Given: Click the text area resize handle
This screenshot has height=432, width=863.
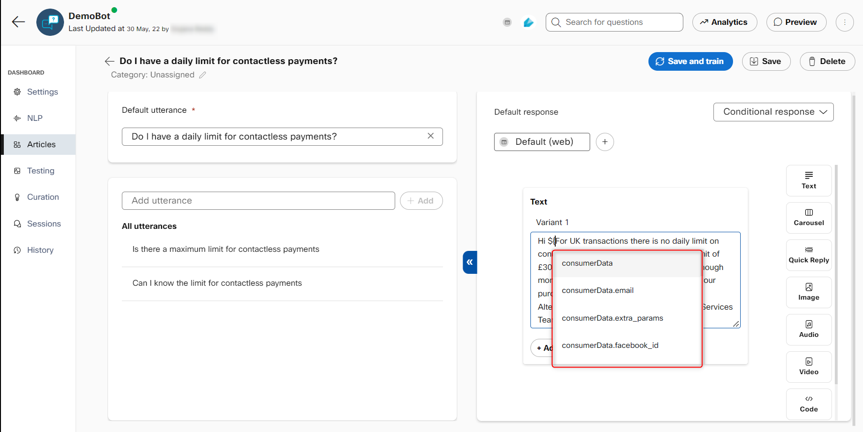Looking at the screenshot, I should pos(736,324).
